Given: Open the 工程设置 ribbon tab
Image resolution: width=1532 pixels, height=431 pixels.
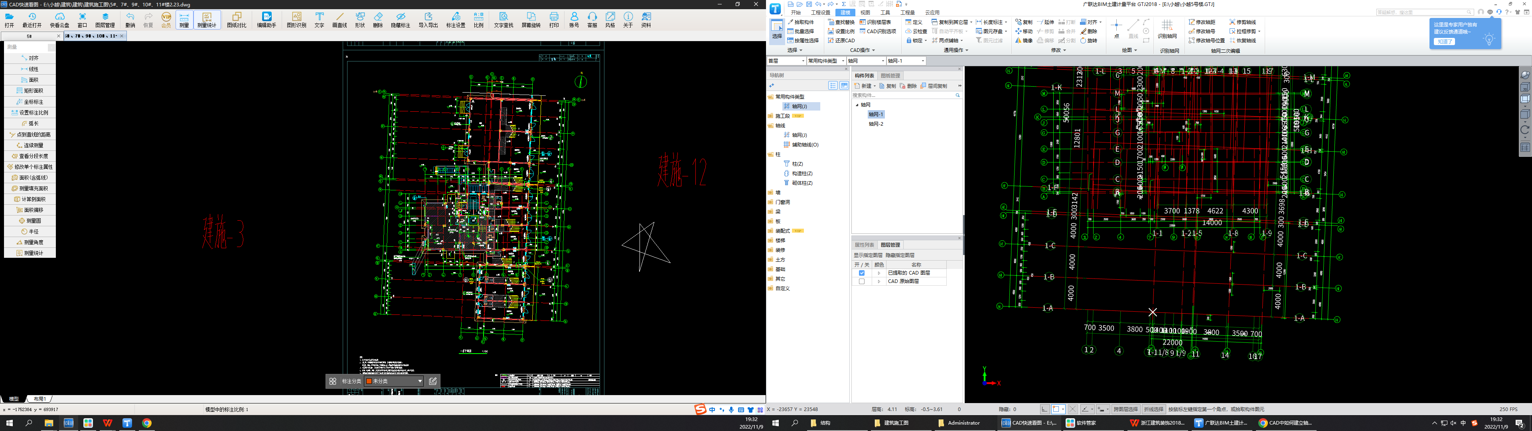Looking at the screenshot, I should [x=821, y=12].
